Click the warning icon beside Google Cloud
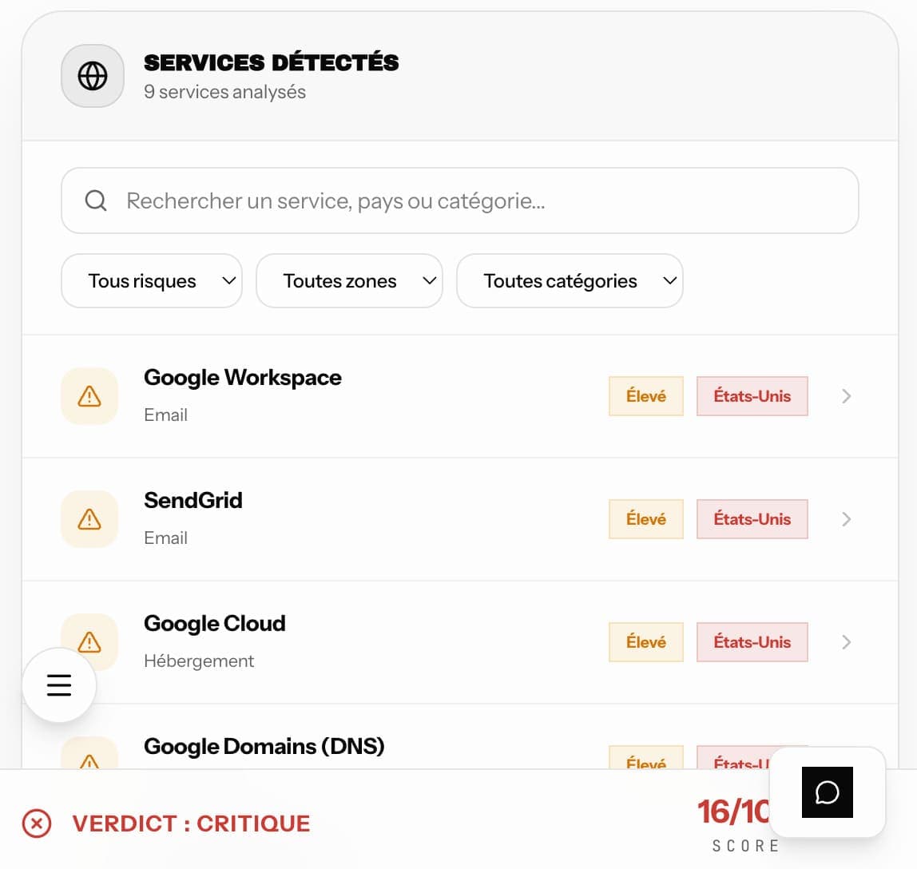The image size is (917, 869). (89, 642)
